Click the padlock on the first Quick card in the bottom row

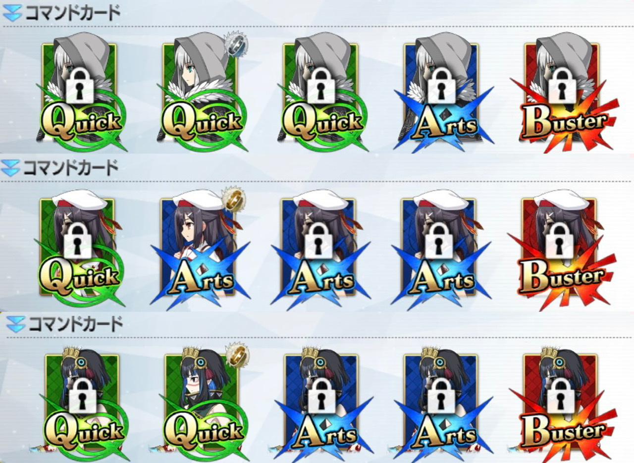pyautogui.click(x=83, y=395)
